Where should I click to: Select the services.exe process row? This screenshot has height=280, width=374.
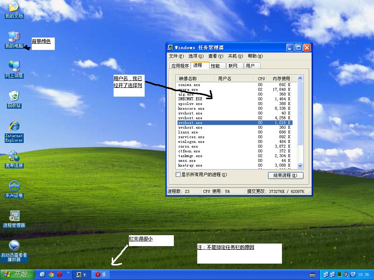point(235,137)
